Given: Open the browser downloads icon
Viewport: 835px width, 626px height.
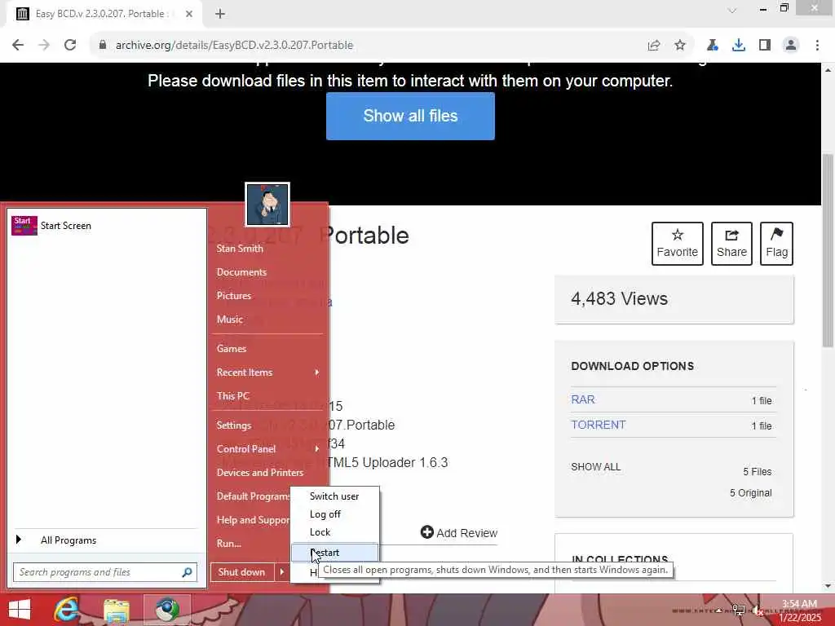Looking at the screenshot, I should click(x=738, y=46).
